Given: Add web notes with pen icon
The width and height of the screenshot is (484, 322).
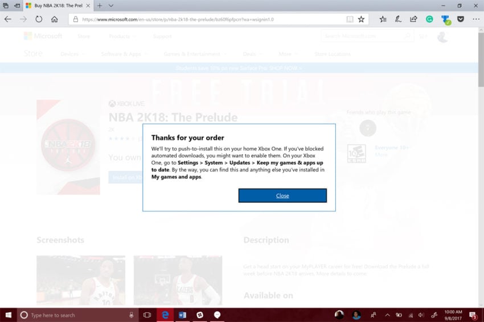Looking at the screenshot, I should pyautogui.click(x=398, y=19).
